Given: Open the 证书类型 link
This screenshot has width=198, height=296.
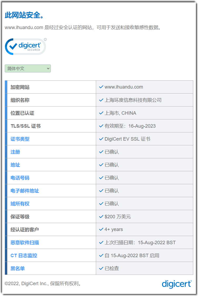Looking at the screenshot, I should tap(20, 139).
